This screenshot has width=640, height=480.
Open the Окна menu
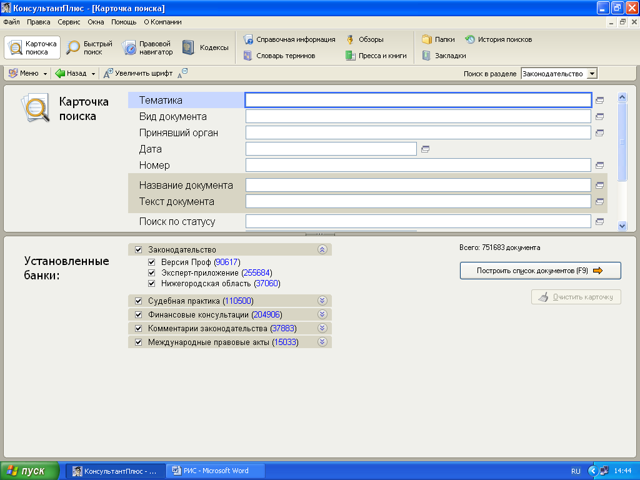click(96, 22)
